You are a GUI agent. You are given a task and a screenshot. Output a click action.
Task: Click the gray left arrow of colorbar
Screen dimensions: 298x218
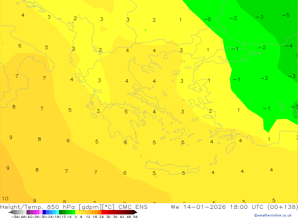coord(11,212)
